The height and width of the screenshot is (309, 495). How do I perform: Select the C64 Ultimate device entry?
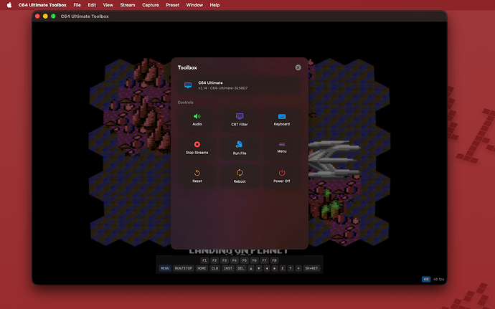(x=240, y=85)
